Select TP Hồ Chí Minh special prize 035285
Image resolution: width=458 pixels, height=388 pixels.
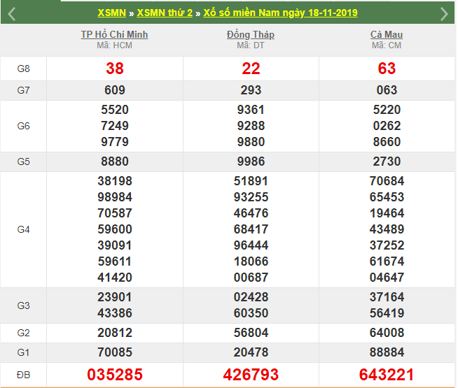(115, 375)
